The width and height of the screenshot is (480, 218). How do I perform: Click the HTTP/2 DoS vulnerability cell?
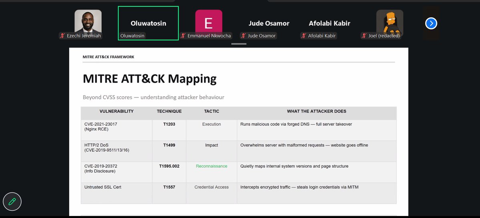coord(116,151)
